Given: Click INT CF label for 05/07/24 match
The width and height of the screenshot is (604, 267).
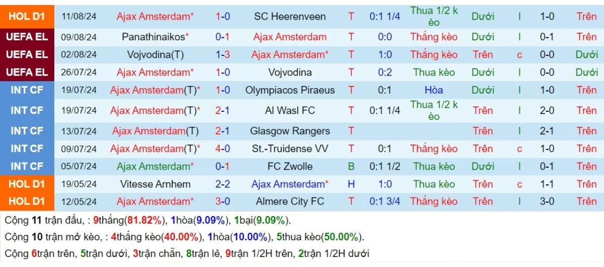Looking at the screenshot, I should point(27,166).
